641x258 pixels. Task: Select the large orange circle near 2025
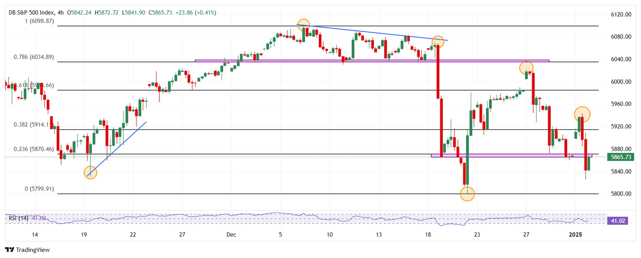click(582, 114)
